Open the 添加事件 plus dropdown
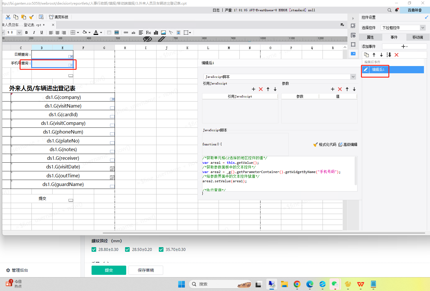Viewport: 430px width, 291px height. point(404,46)
